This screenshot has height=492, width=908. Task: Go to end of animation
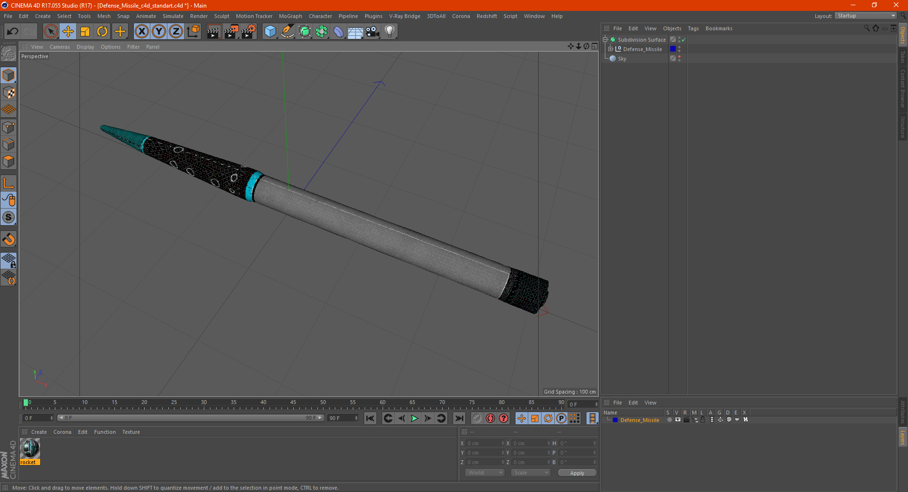[459, 418]
